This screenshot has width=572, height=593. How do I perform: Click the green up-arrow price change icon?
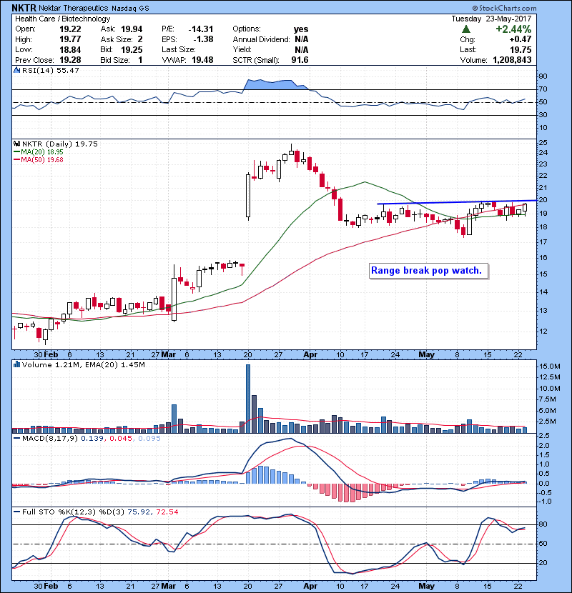(466, 29)
